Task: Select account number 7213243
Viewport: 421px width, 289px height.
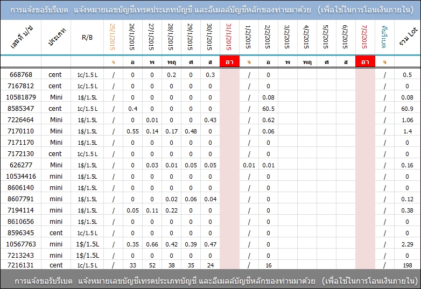Action: point(21,255)
